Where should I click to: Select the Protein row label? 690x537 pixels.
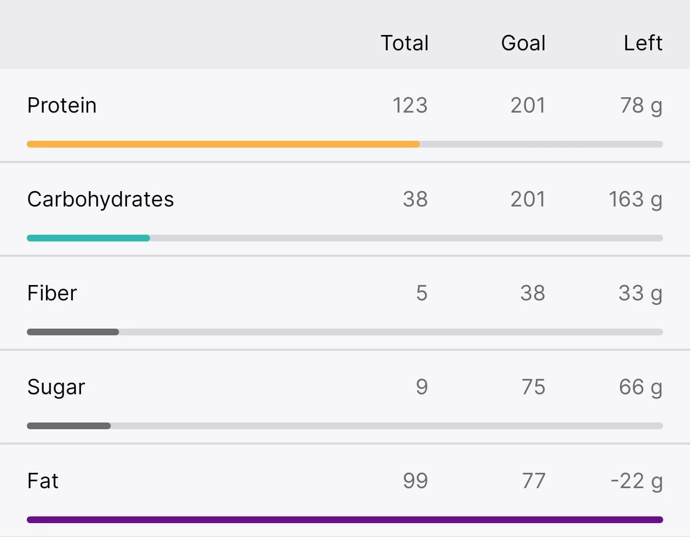[x=62, y=105]
